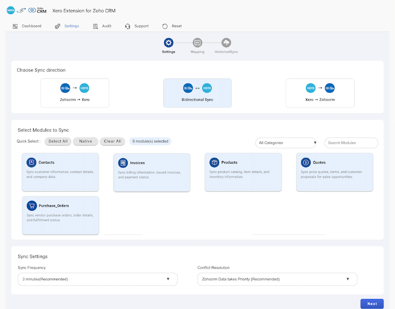Click the Audit document search icon
The height and width of the screenshot is (309, 395).
(96, 26)
